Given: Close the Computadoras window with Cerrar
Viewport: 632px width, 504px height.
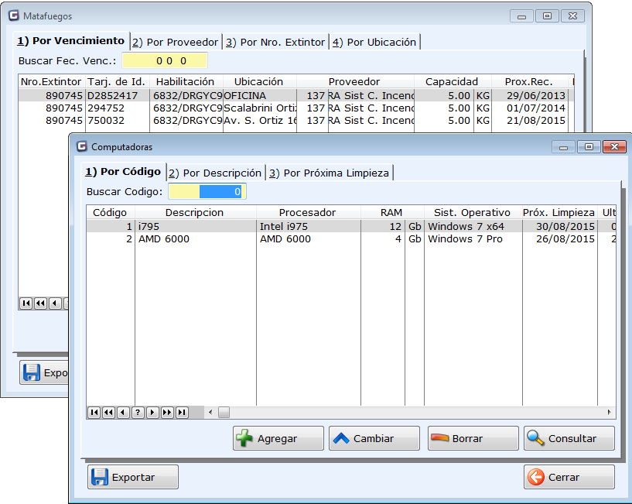Looking at the screenshot, I should coord(569,478).
